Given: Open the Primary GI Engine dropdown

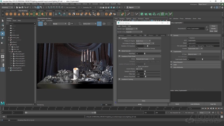Looking at the screenshot, I should click(143, 41).
